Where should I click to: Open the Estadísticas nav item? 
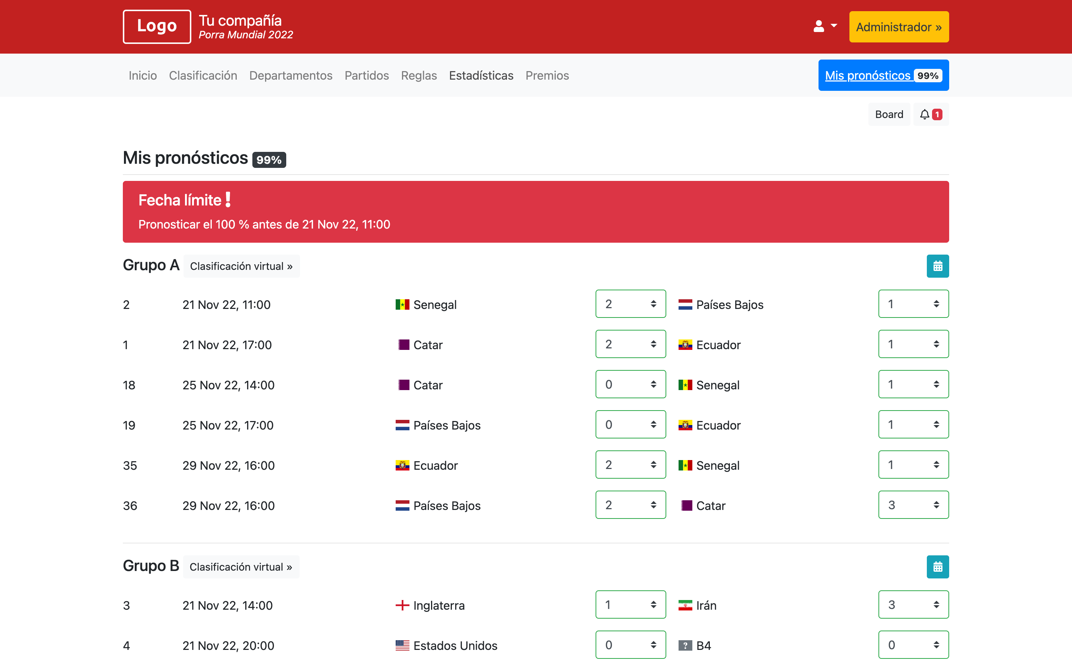pos(481,75)
